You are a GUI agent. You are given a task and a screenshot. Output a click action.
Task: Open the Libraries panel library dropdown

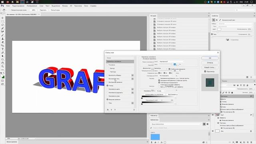click(176, 124)
